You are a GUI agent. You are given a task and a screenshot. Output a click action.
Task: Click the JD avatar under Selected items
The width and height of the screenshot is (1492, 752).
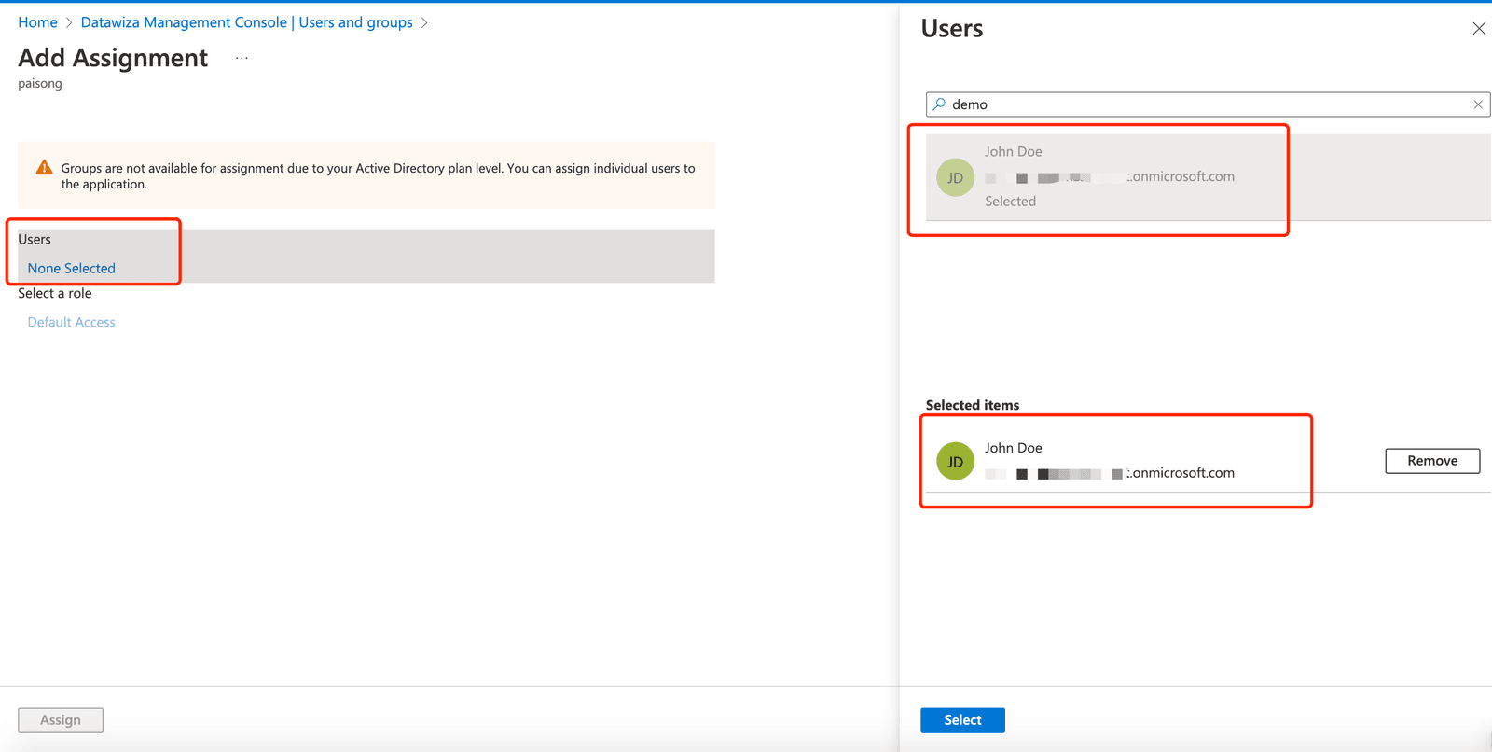point(955,461)
